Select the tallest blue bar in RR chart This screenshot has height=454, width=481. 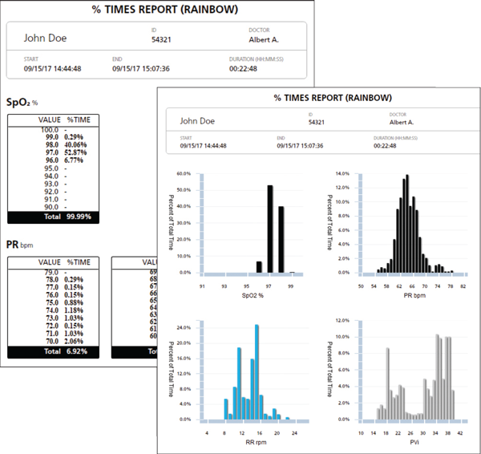tap(257, 373)
